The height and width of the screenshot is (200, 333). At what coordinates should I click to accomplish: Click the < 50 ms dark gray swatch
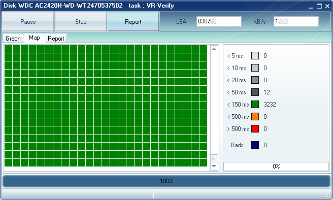(x=255, y=92)
